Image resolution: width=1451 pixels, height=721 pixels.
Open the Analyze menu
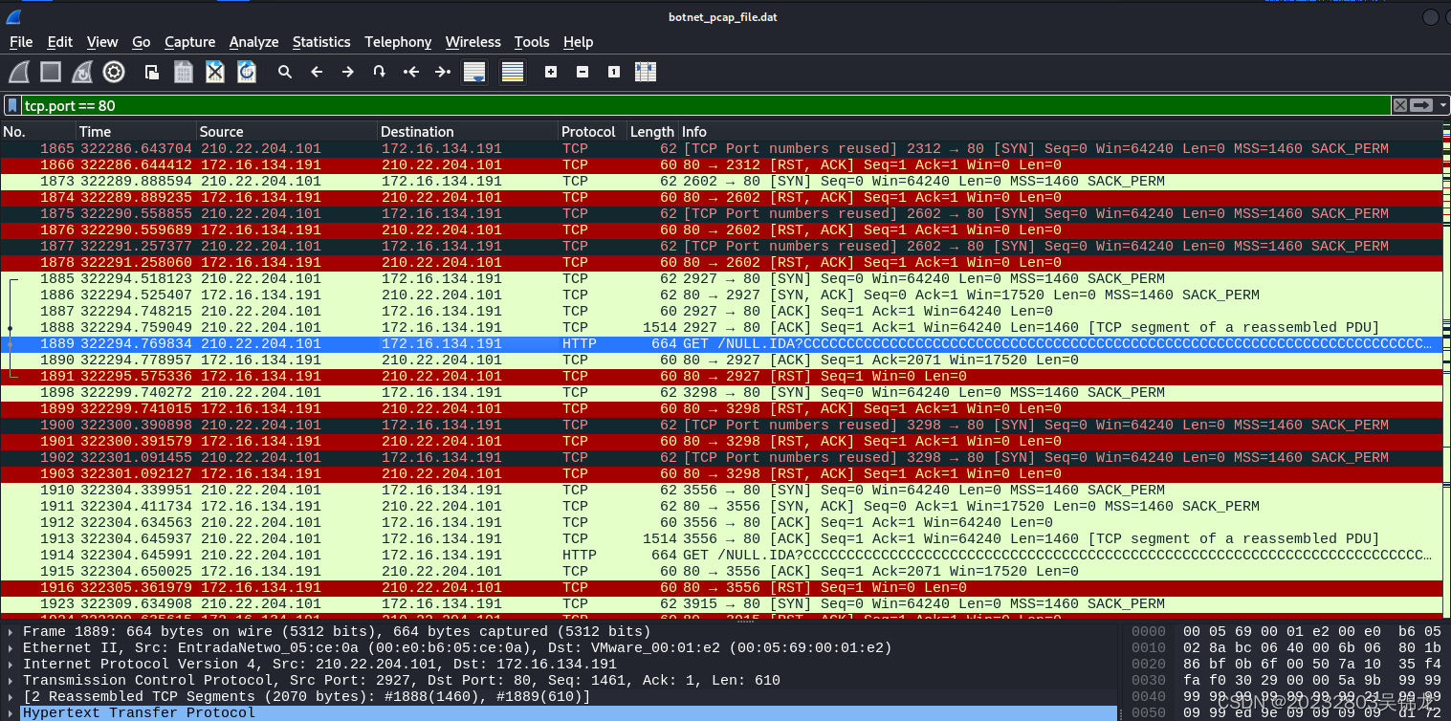coord(254,42)
